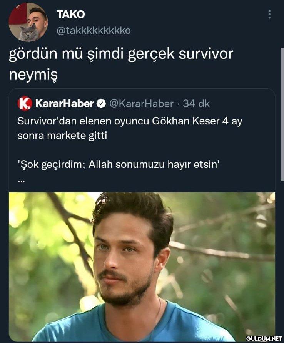Open TAKO's profile picture with the cat
Image resolution: width=284 pixels, height=343 pixels.
(x=28, y=22)
